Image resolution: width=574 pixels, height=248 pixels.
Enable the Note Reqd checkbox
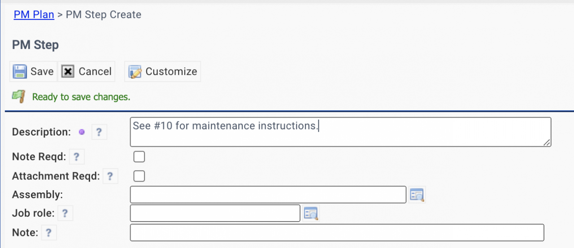tap(139, 157)
